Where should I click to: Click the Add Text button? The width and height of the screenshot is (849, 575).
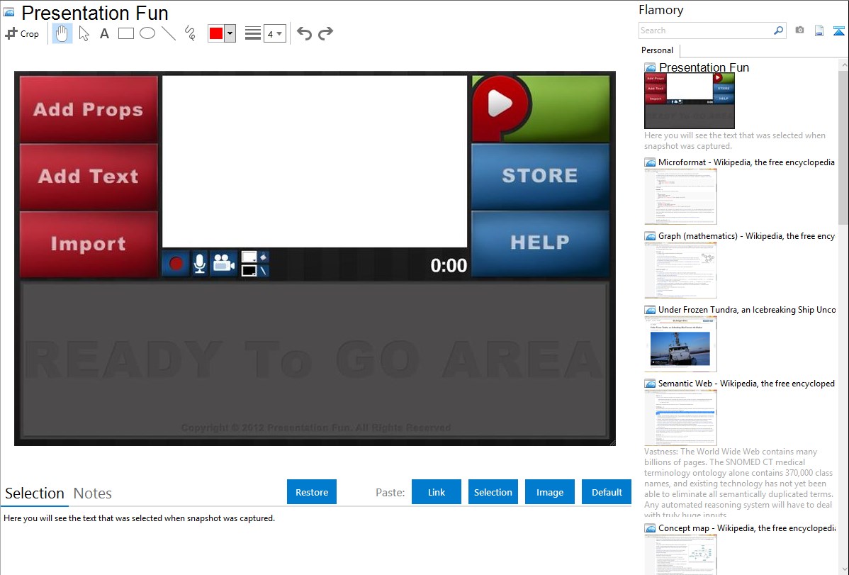[x=89, y=177]
